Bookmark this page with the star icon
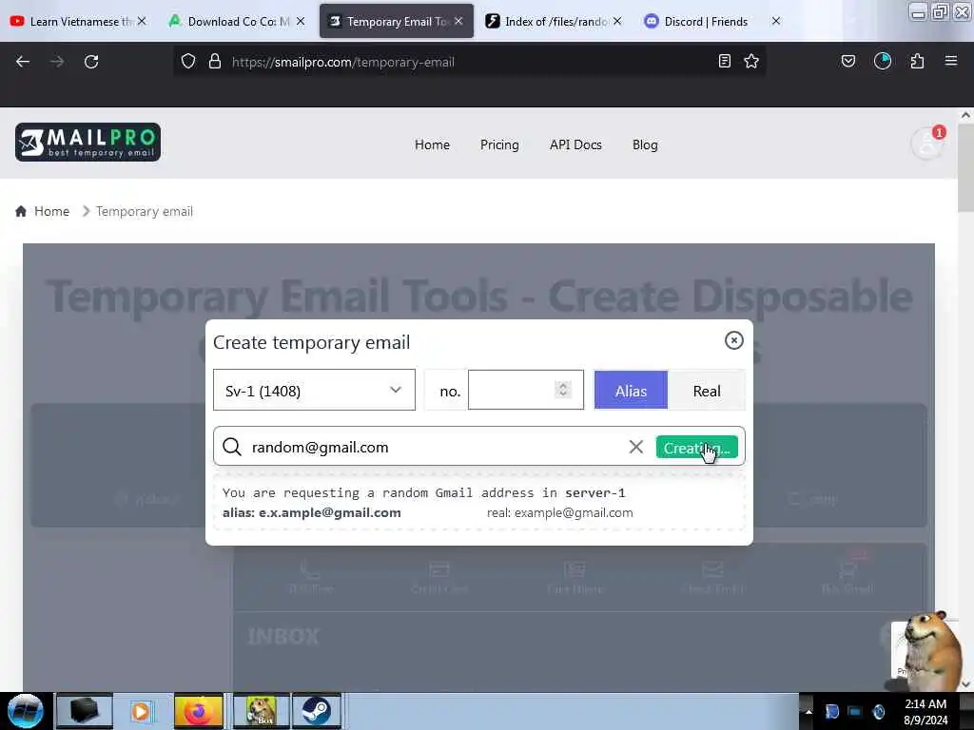Image resolution: width=974 pixels, height=730 pixels. coord(751,61)
